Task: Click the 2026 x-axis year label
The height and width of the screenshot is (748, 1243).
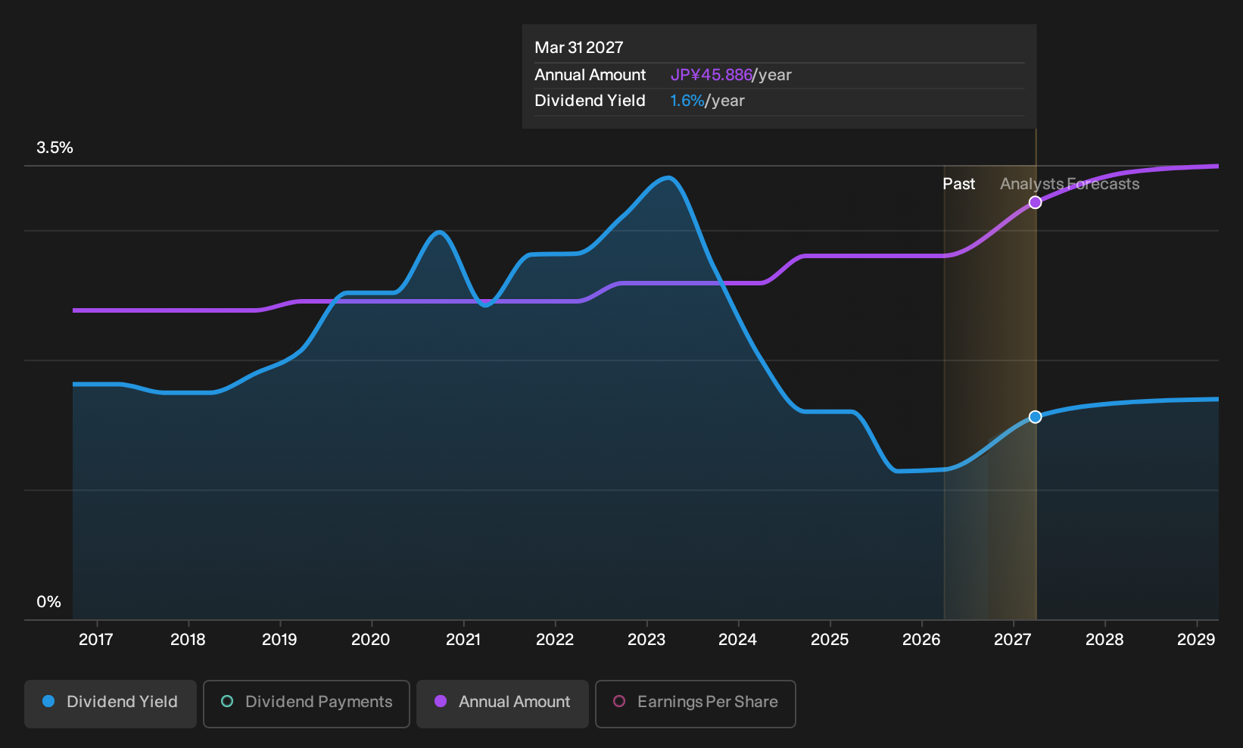Action: (921, 640)
